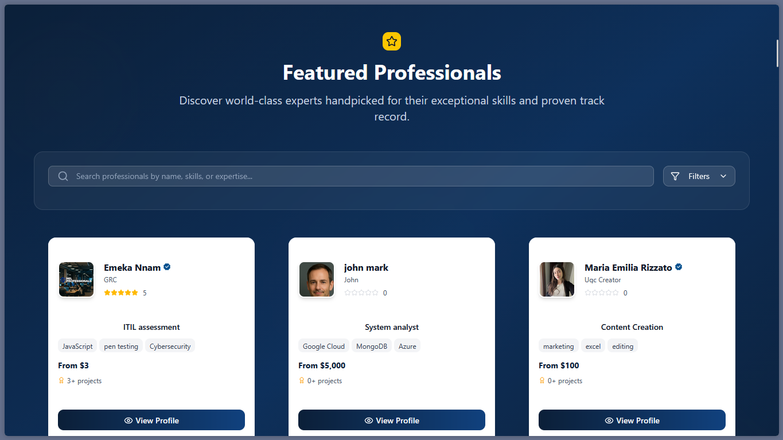Click Maria Emilia Rizzato's avatar photo

557,279
